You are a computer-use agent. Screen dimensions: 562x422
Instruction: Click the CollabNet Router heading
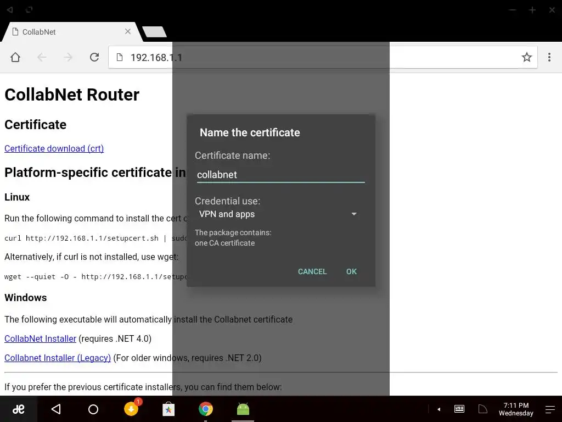[x=72, y=95]
